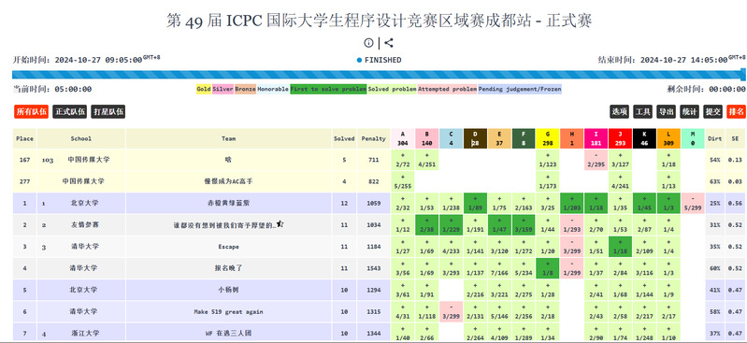The height and width of the screenshot is (343, 747).
Task: Click problem K black column header
Action: point(644,138)
